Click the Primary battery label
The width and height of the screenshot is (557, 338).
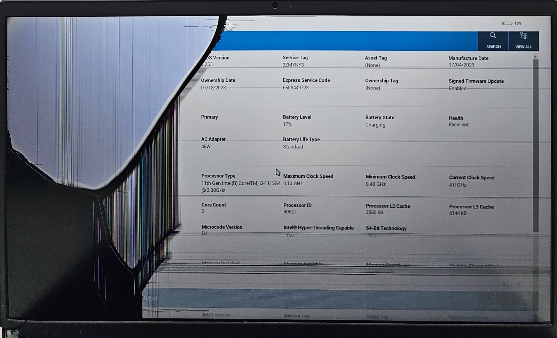tap(210, 117)
